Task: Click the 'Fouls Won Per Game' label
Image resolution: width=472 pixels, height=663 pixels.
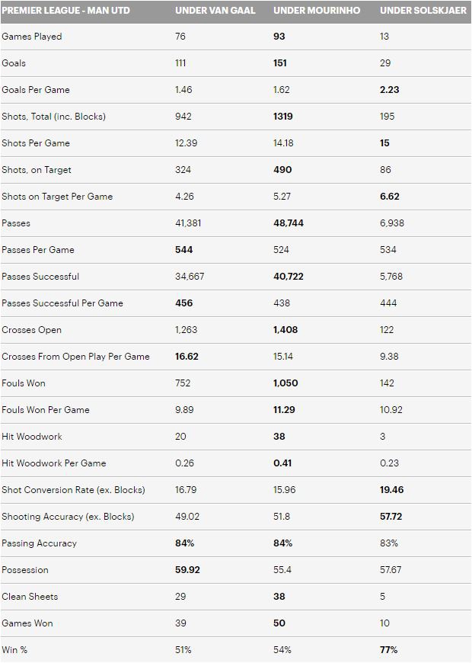Action: tap(46, 410)
